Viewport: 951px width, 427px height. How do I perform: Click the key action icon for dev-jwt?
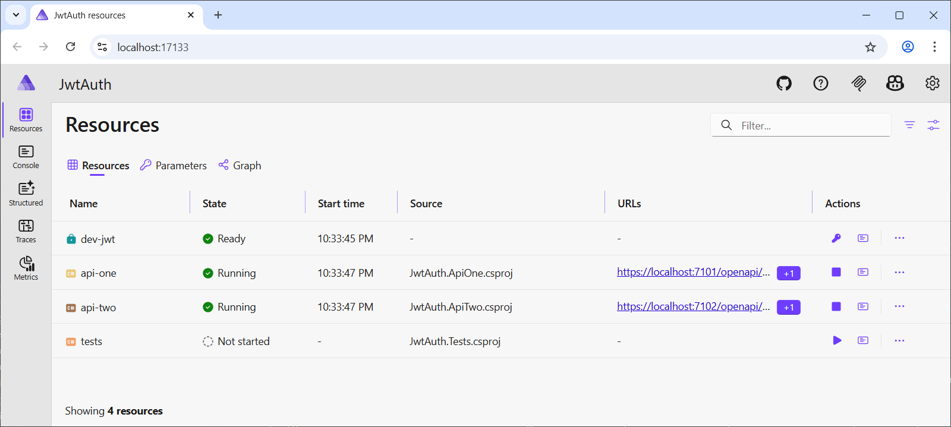coord(836,238)
